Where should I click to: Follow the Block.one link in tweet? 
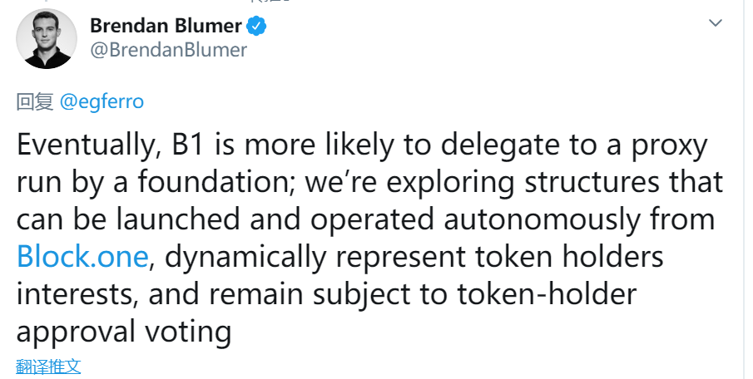pyautogui.click(x=82, y=257)
